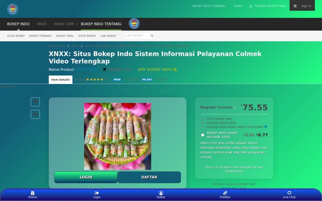Viewport: 322px width, 201px height.
Task: Click BOKEP VIRAL in the white sub-menu
Action: pos(65,36)
